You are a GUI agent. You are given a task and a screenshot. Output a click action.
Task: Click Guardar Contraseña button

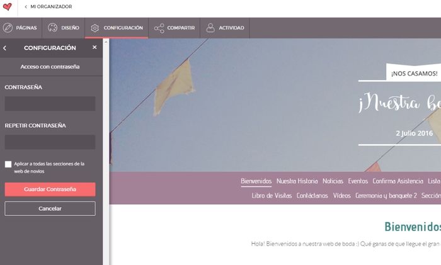(x=50, y=189)
